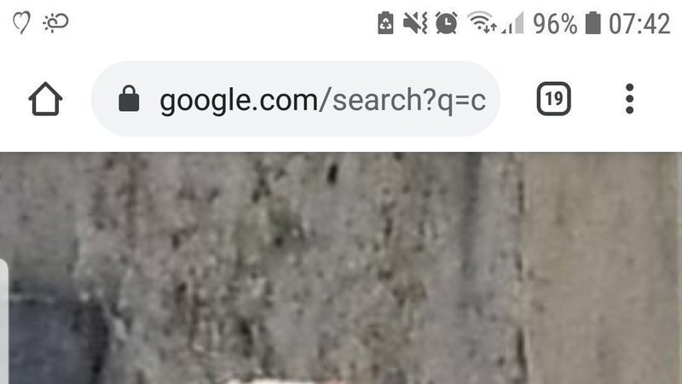Focus the address bar URL field
Viewport: 682px width, 384px height.
tap(296, 99)
